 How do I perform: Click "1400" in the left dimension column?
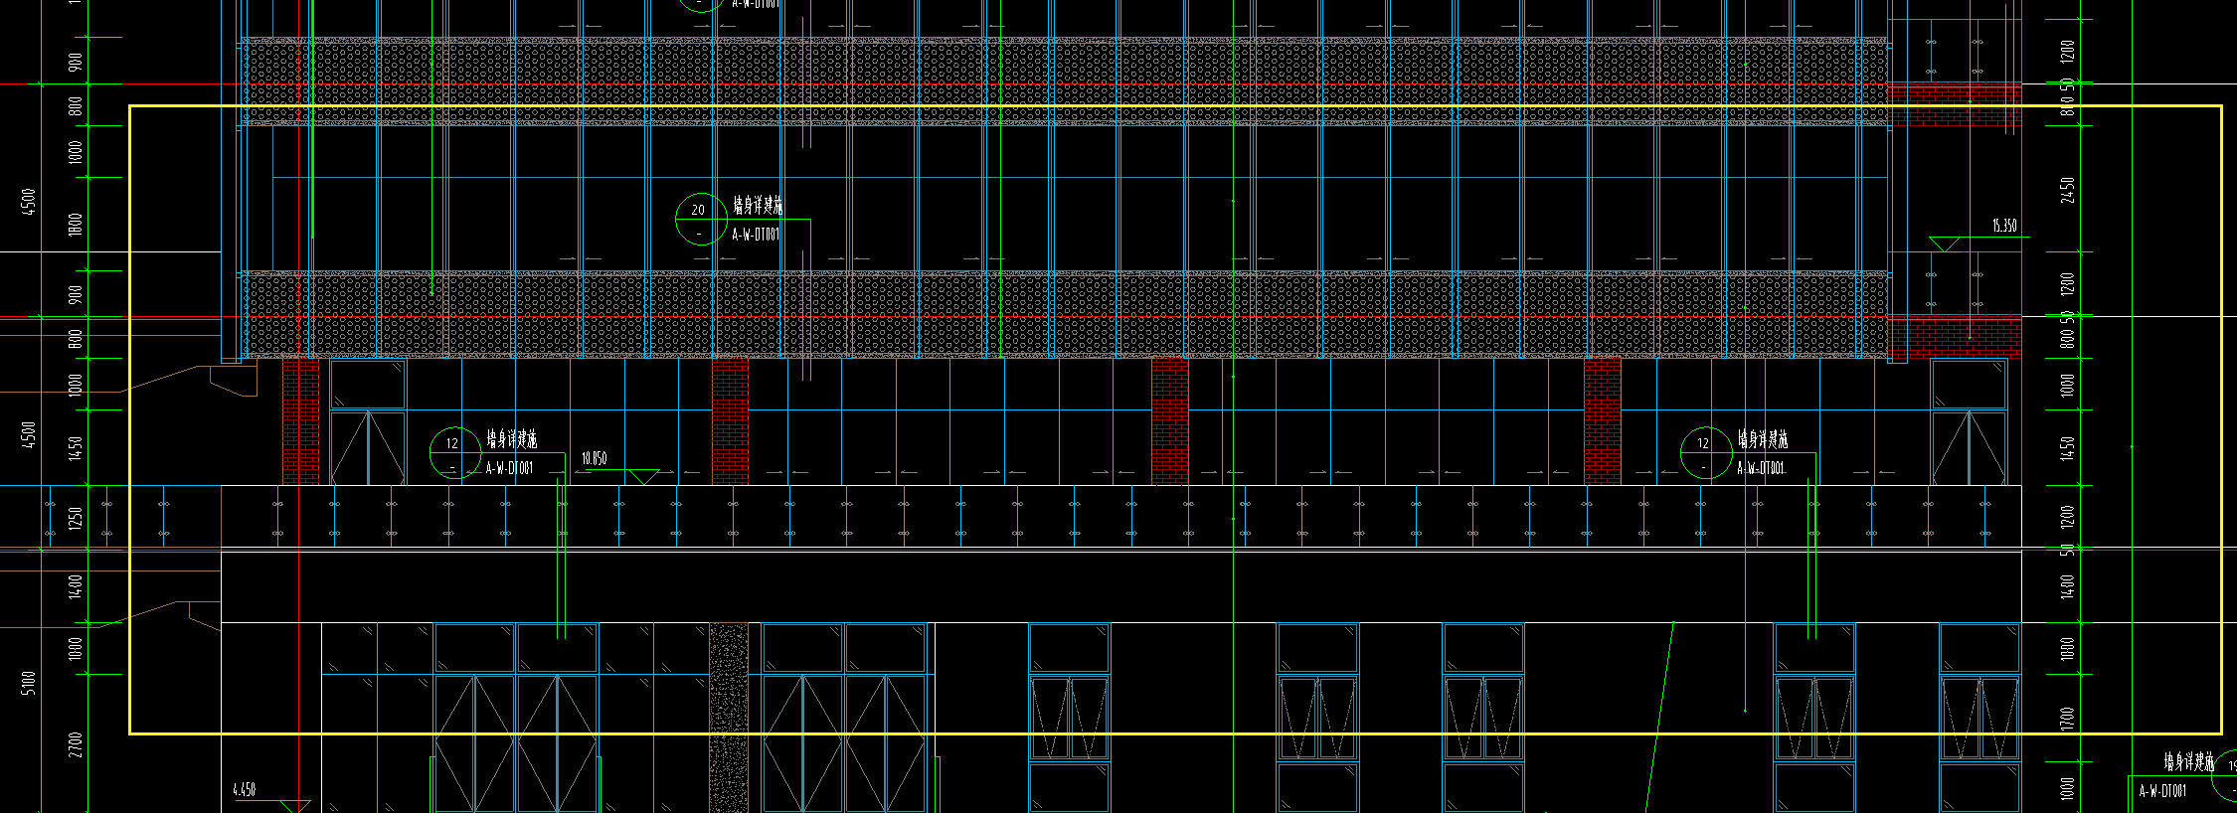coord(77,585)
